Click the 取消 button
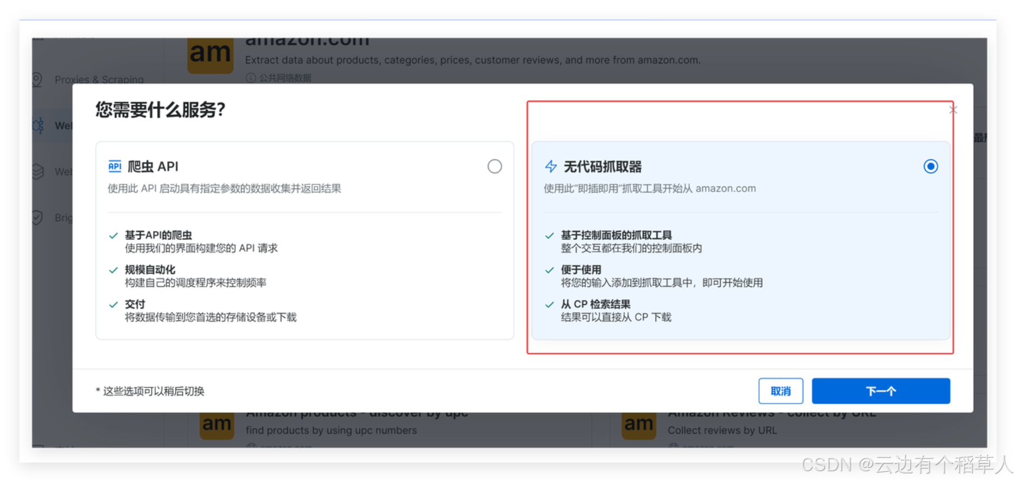The height and width of the screenshot is (482, 1016). (x=781, y=391)
